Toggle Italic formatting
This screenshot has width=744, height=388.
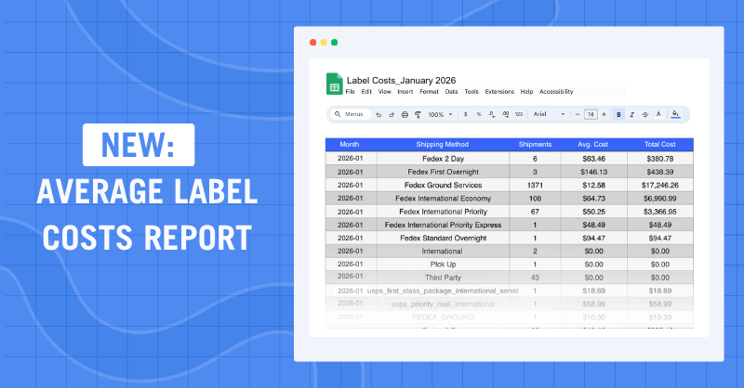pos(631,114)
